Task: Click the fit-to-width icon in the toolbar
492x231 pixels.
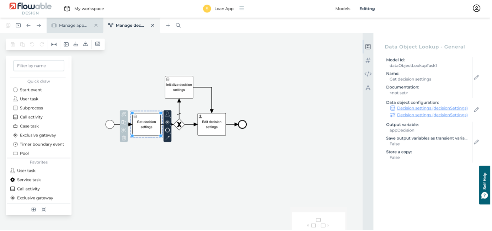Action: click(x=53, y=44)
